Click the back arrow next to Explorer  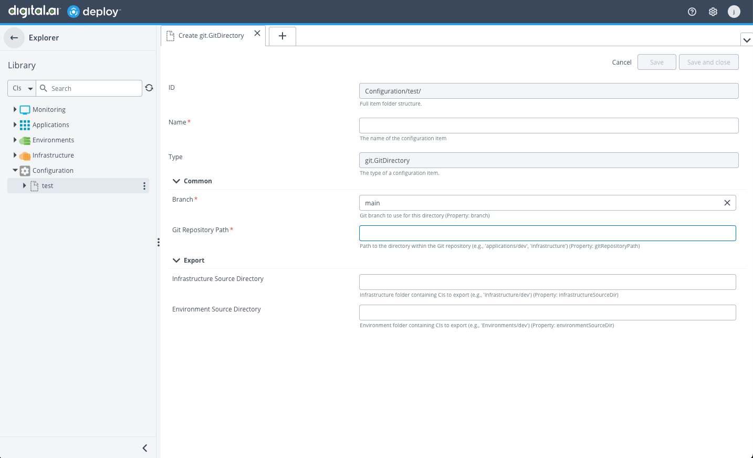click(14, 37)
